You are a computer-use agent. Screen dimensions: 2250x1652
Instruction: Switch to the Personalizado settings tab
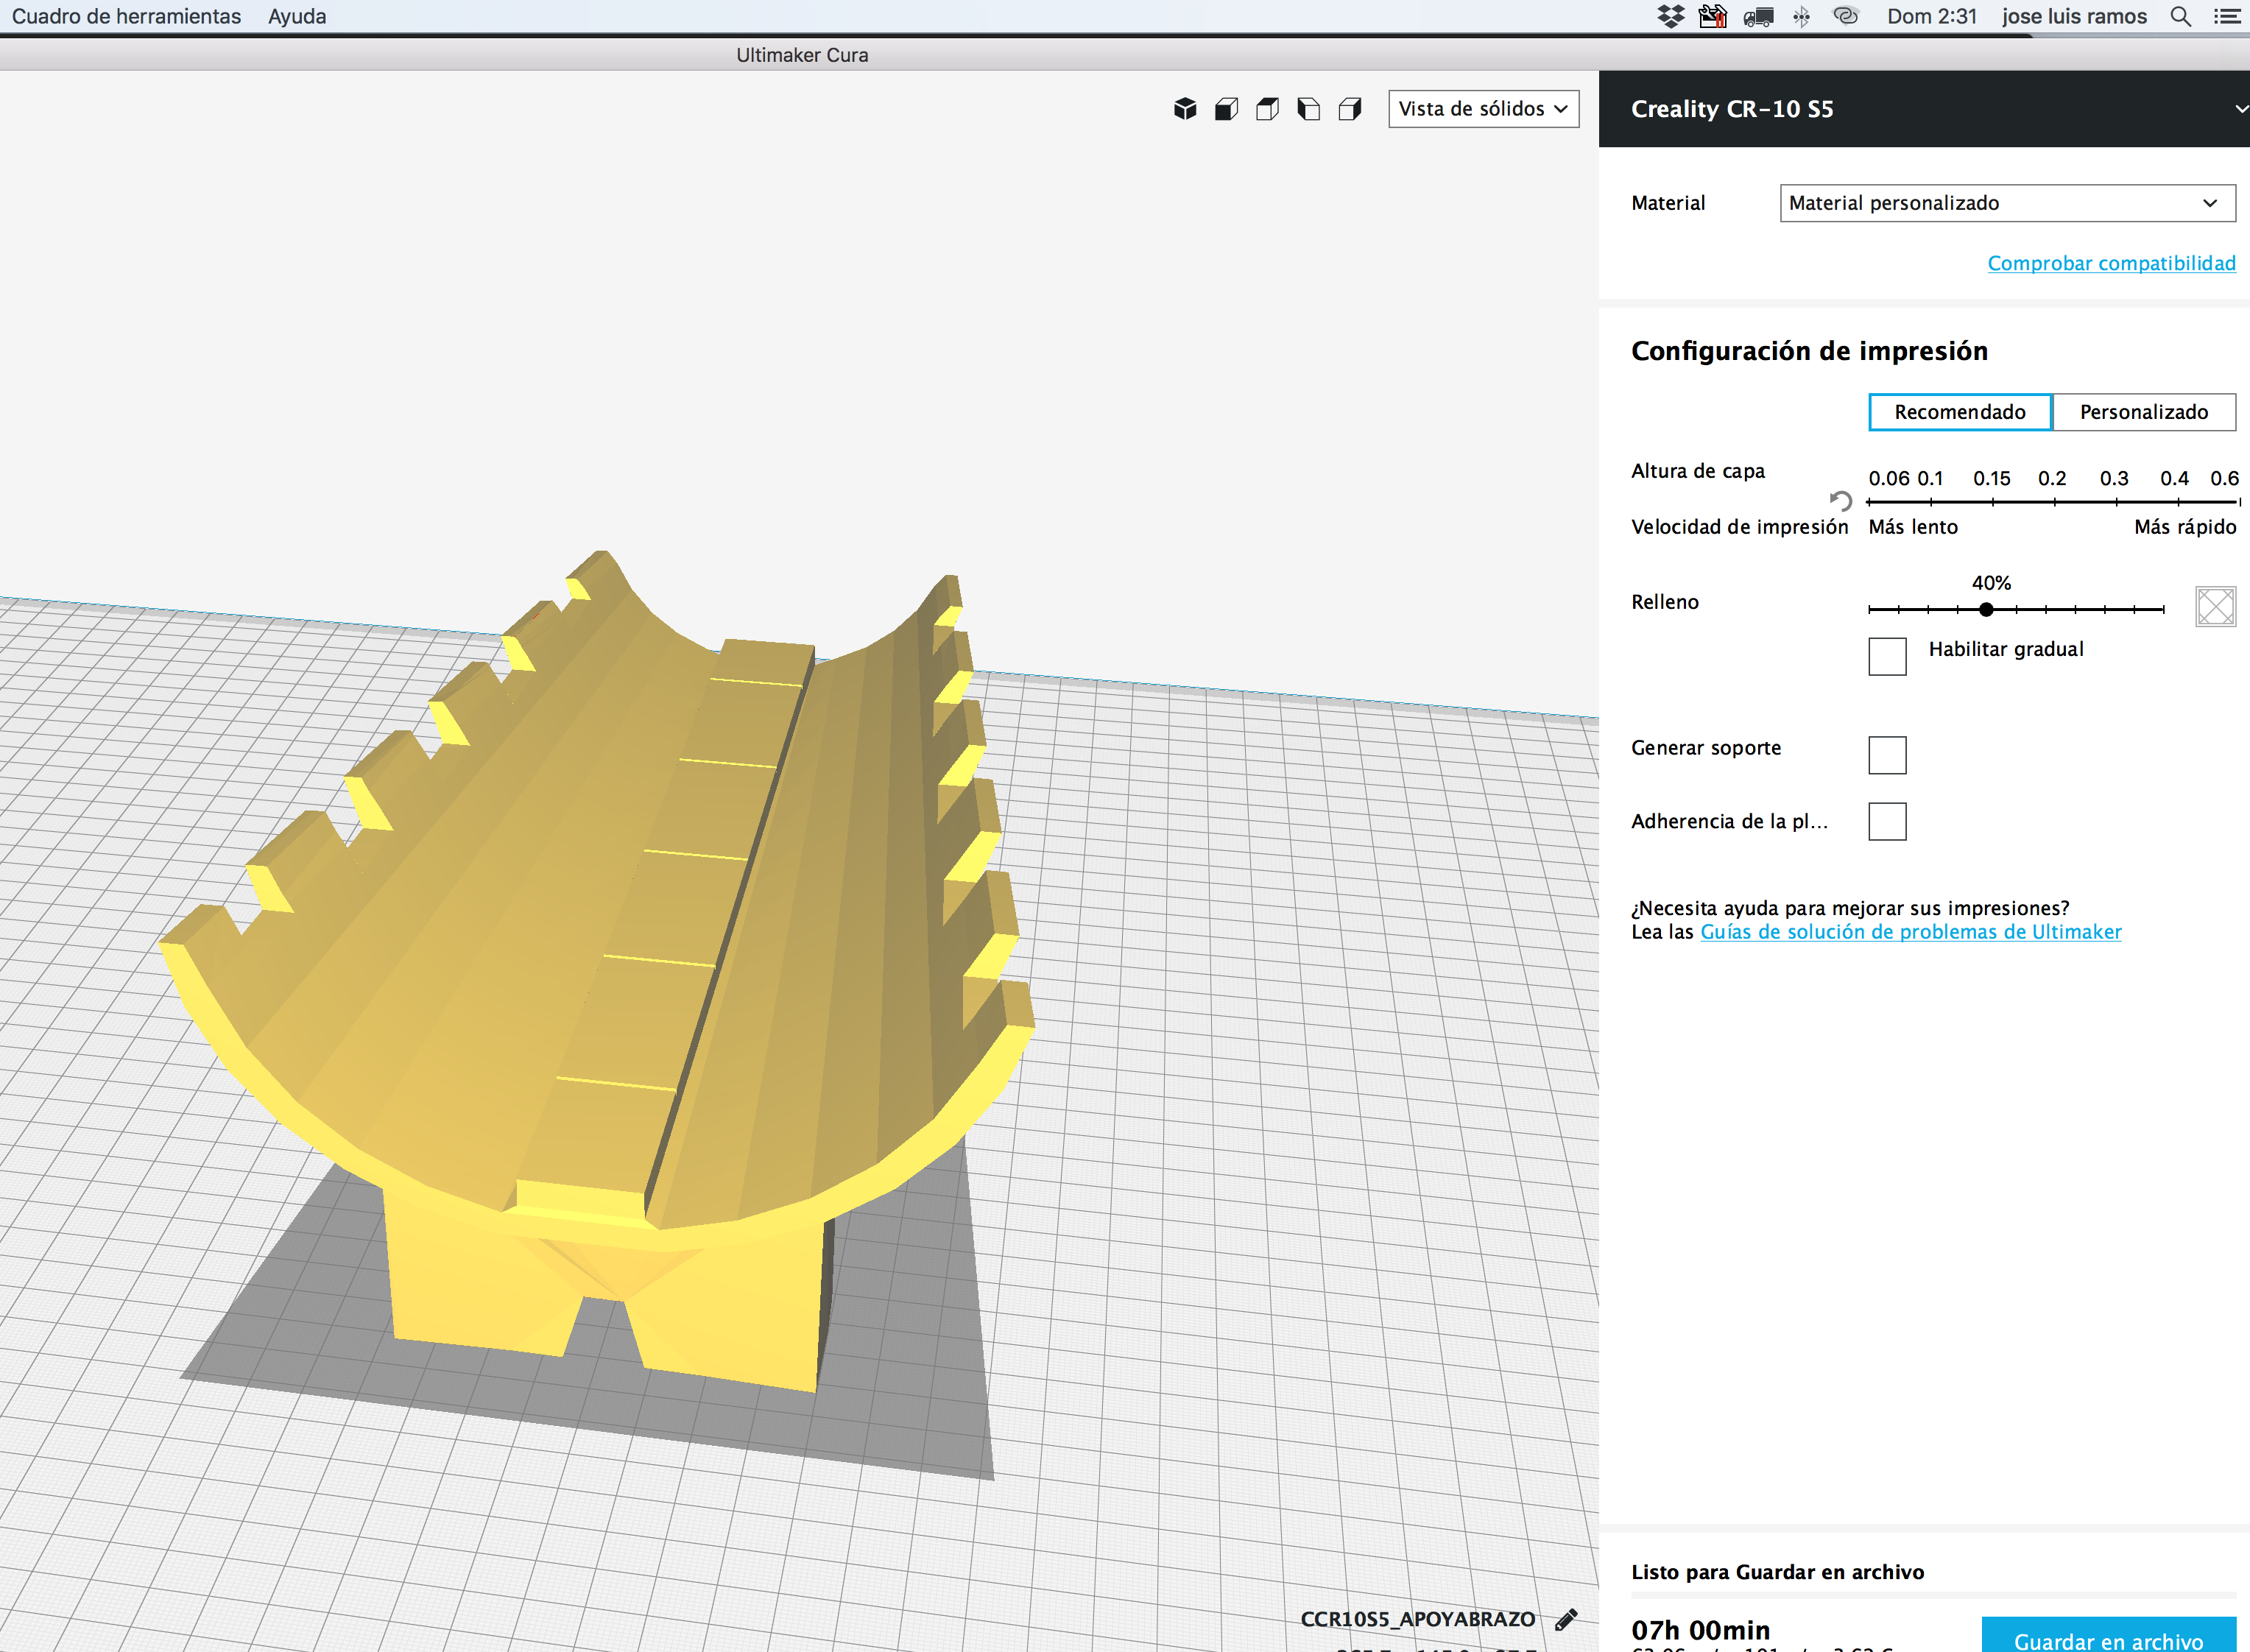pyautogui.click(x=2143, y=412)
